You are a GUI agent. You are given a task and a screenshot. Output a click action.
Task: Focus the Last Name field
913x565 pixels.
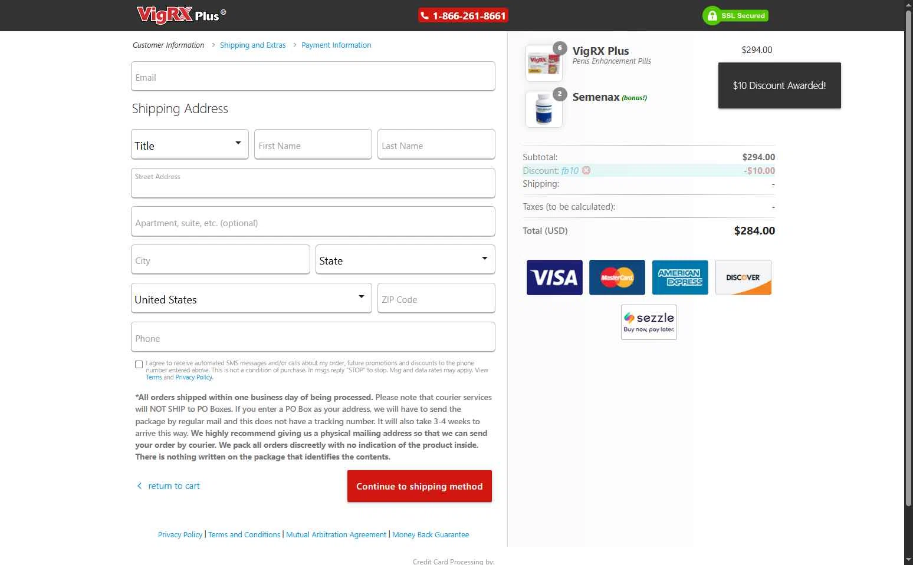[x=436, y=144]
